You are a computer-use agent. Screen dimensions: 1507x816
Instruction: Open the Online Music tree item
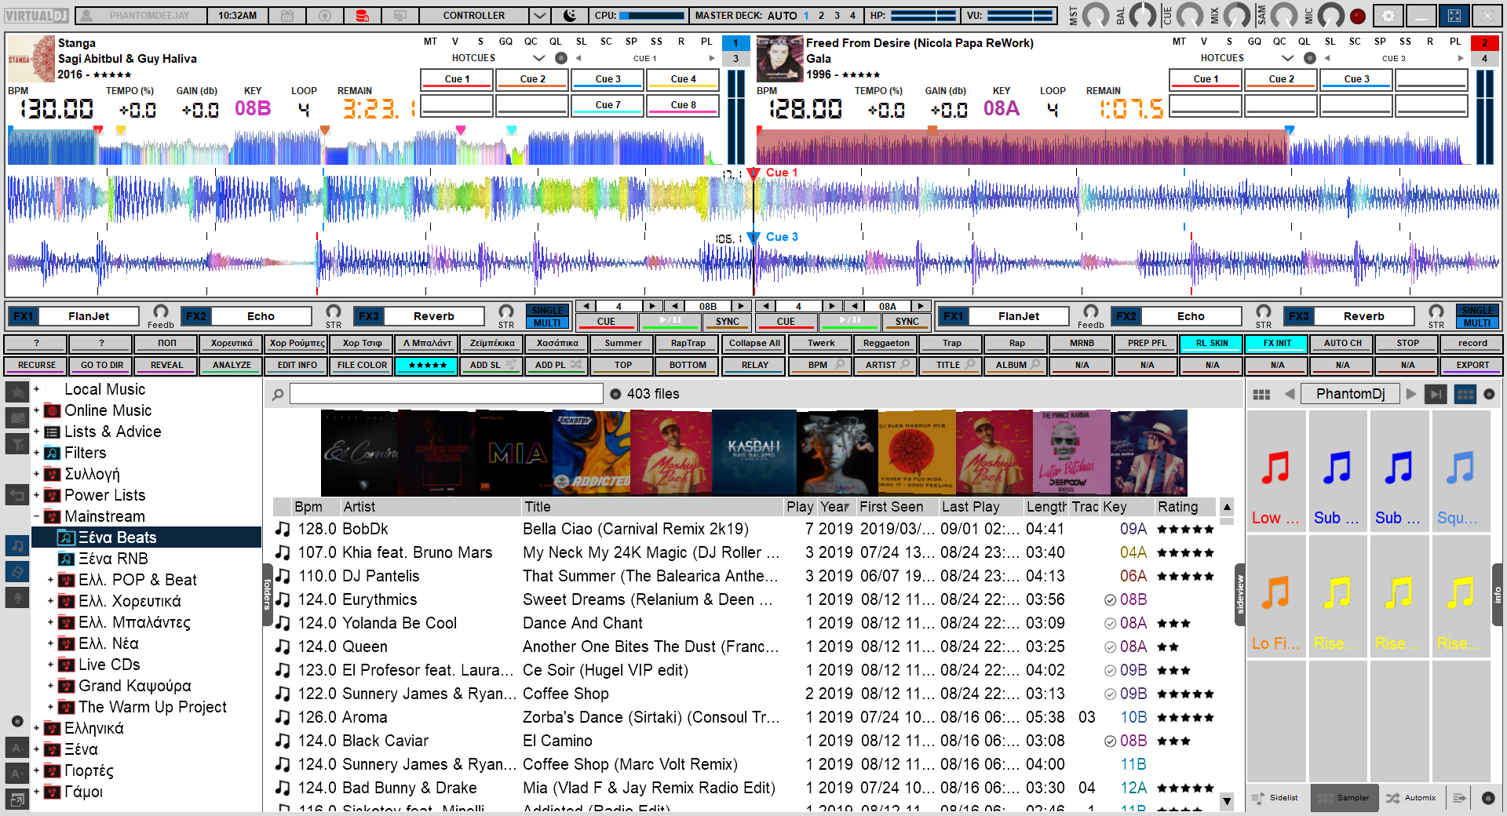tap(108, 410)
